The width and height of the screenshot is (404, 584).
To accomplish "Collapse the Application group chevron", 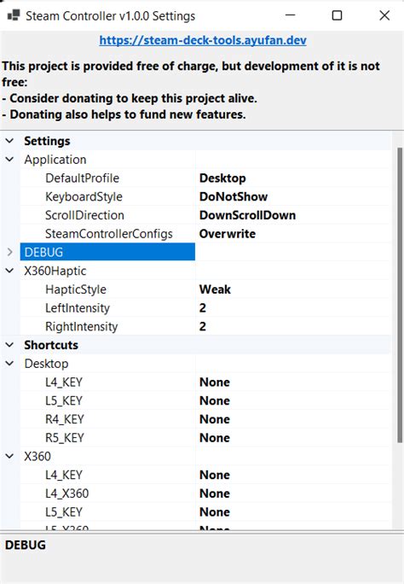I will (x=9, y=160).
